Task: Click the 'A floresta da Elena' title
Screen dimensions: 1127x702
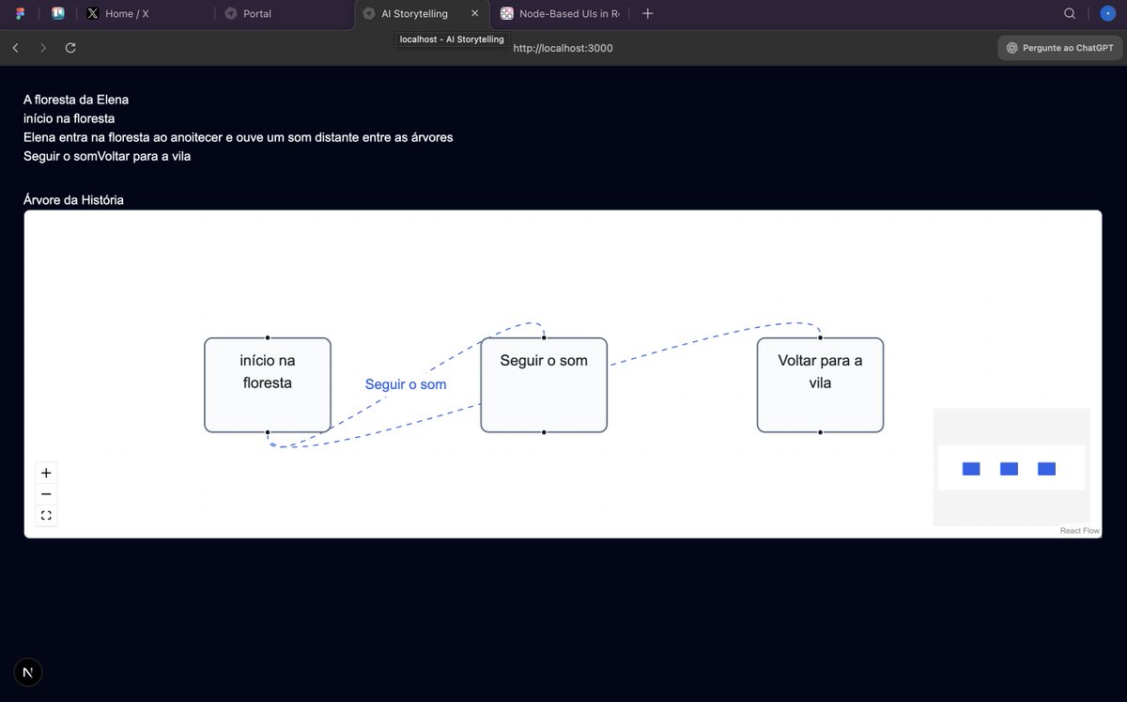Action: 76,99
